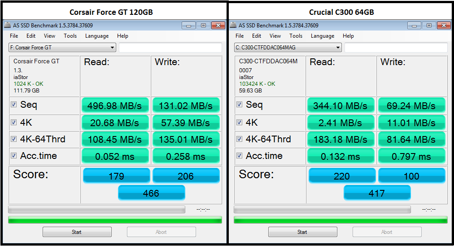Open Help menu in Corsair window
Viewport: 454px width, 246px height.
click(x=123, y=36)
